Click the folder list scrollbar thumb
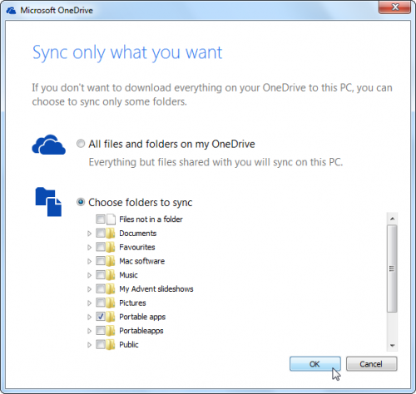 coord(392,268)
